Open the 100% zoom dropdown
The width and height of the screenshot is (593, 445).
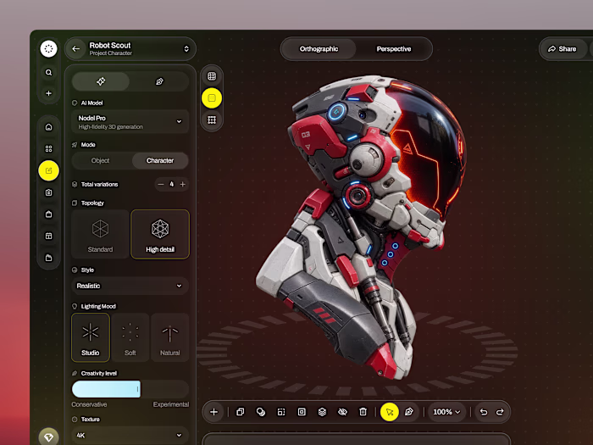446,412
